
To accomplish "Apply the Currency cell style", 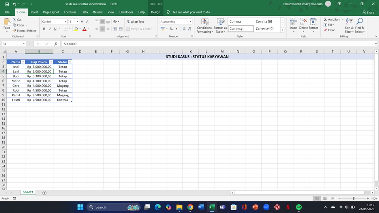I will (240, 28).
